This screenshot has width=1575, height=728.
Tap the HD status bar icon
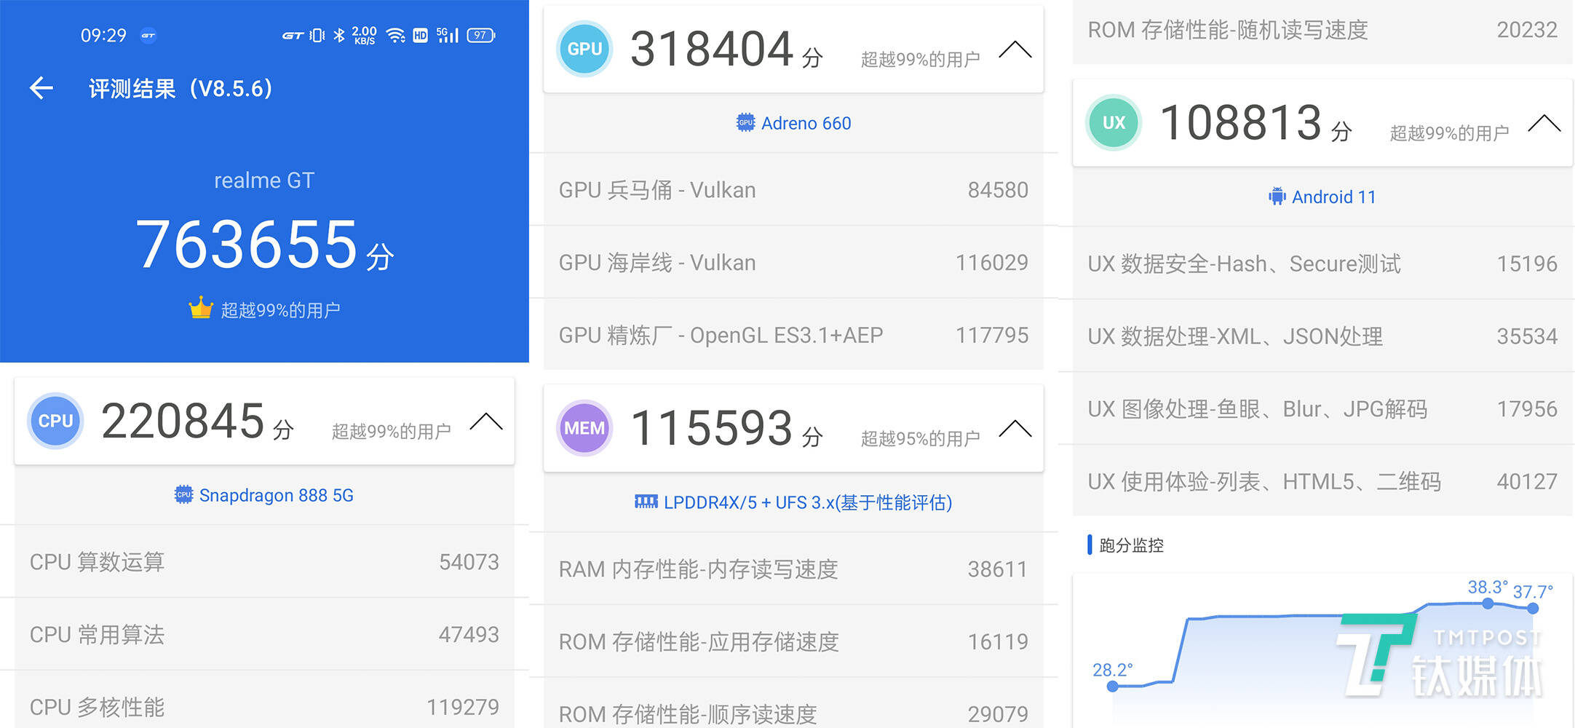coord(421,35)
